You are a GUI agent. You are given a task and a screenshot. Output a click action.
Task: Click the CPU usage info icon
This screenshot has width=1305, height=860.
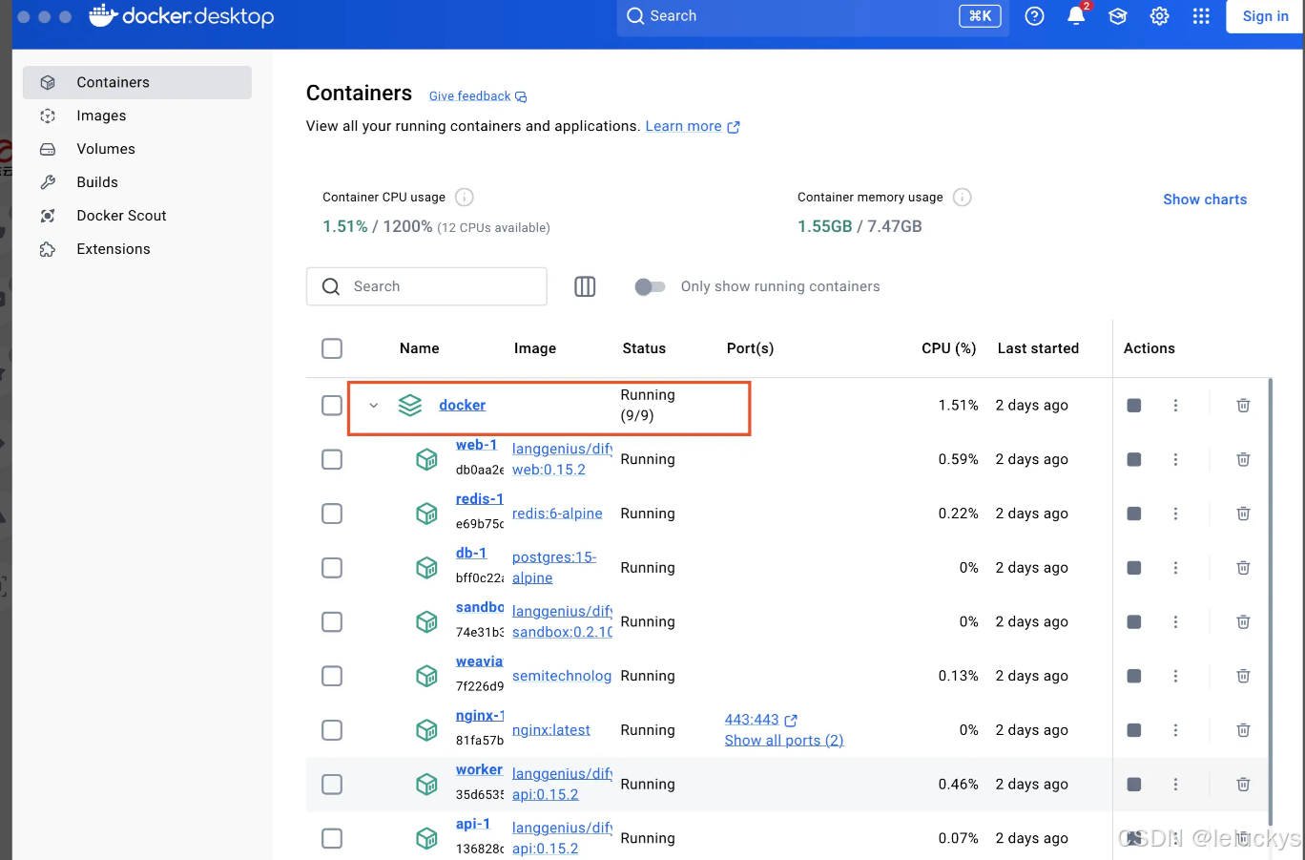(x=465, y=198)
